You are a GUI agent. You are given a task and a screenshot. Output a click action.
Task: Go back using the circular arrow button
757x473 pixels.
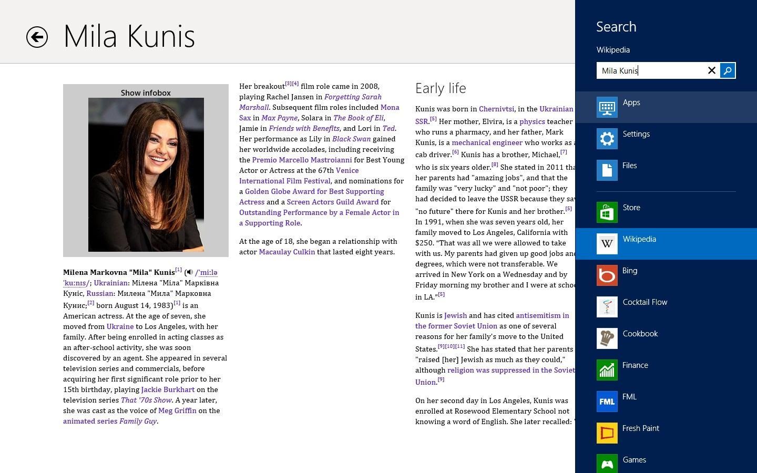pos(37,37)
